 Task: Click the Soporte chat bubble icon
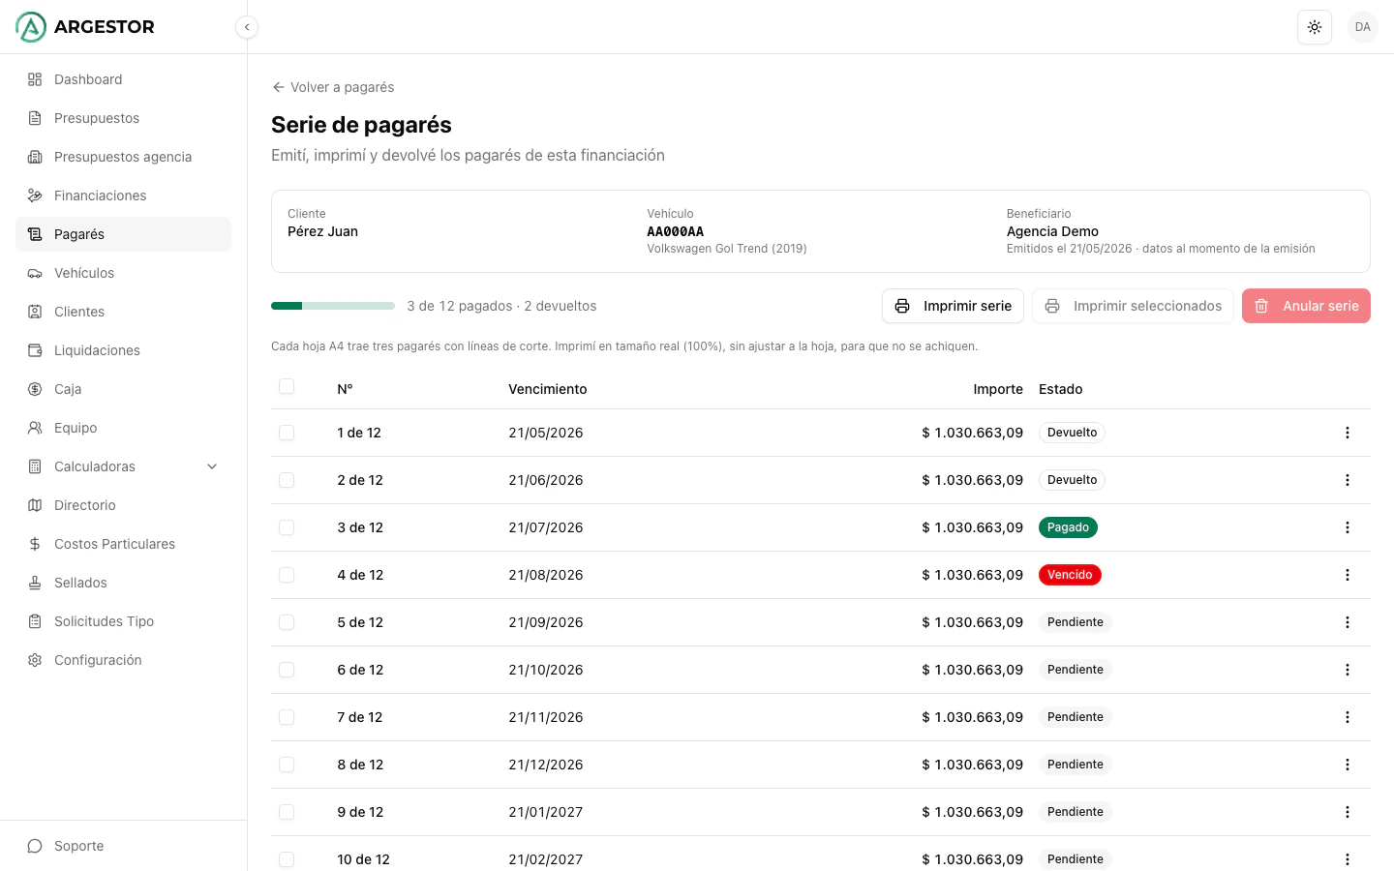click(35, 846)
